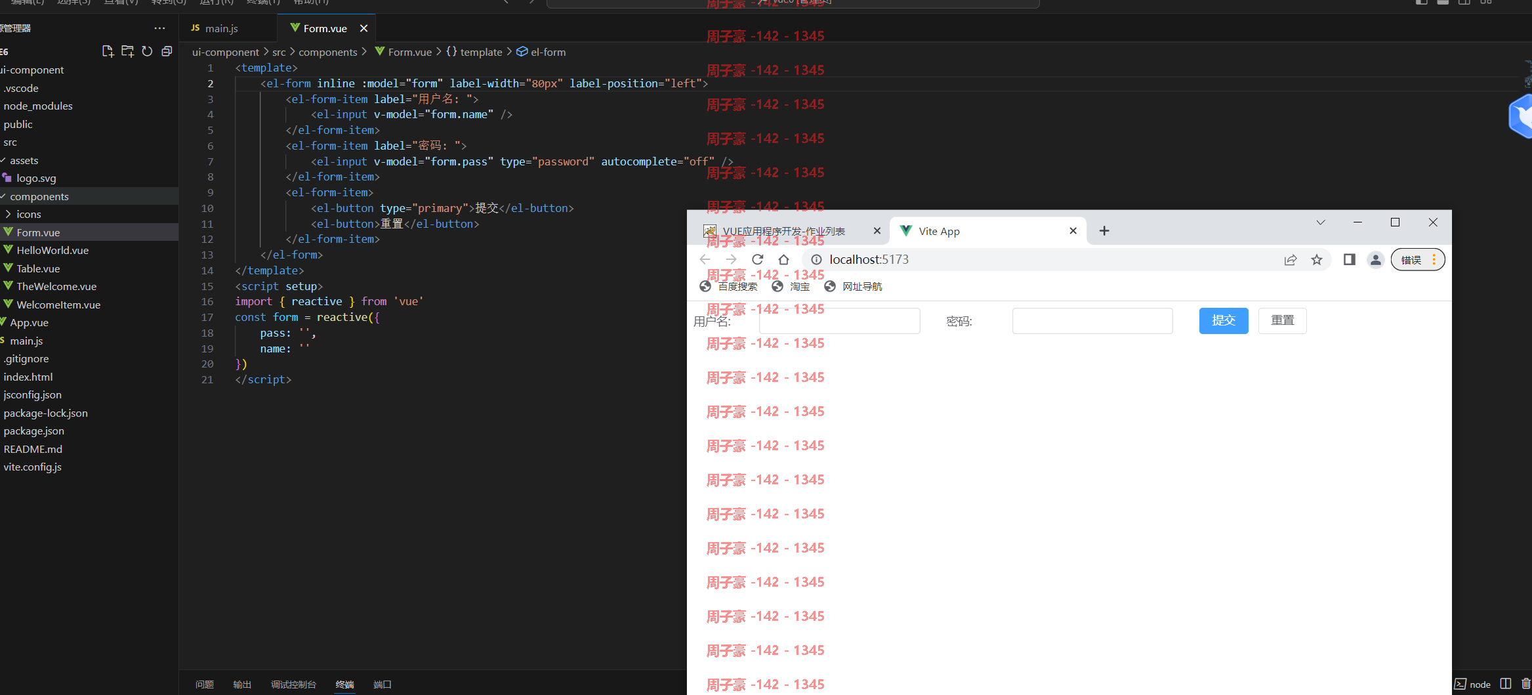Screen dimensions: 1532x695
Task: Close the Form.vue editor tab
Action: [x=363, y=28]
